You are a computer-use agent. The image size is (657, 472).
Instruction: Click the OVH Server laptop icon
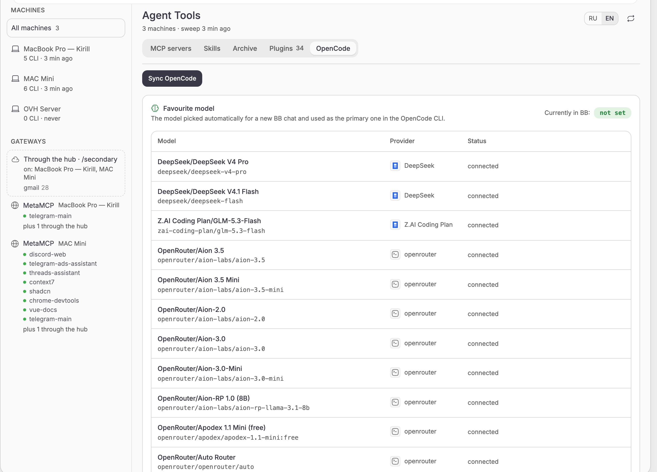click(x=15, y=109)
